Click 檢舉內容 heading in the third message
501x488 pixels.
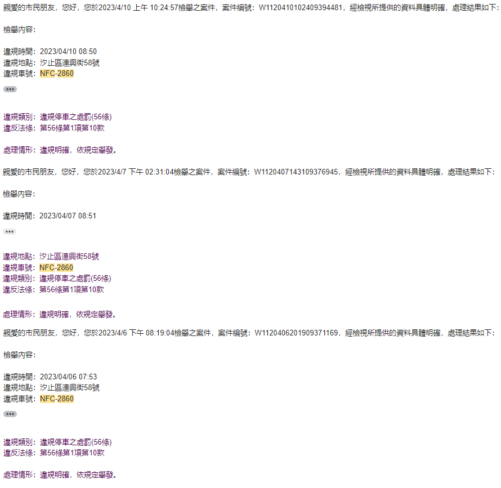pyautogui.click(x=20, y=355)
